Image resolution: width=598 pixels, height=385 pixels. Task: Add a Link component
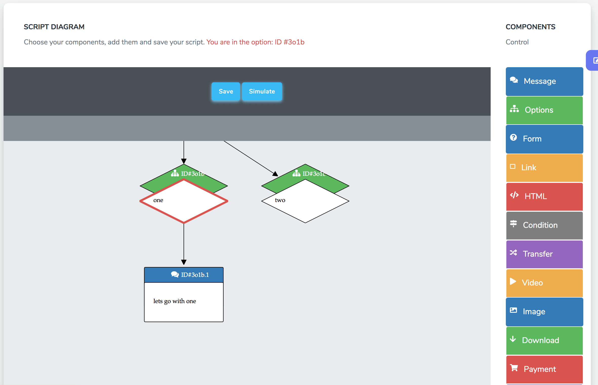[544, 168]
